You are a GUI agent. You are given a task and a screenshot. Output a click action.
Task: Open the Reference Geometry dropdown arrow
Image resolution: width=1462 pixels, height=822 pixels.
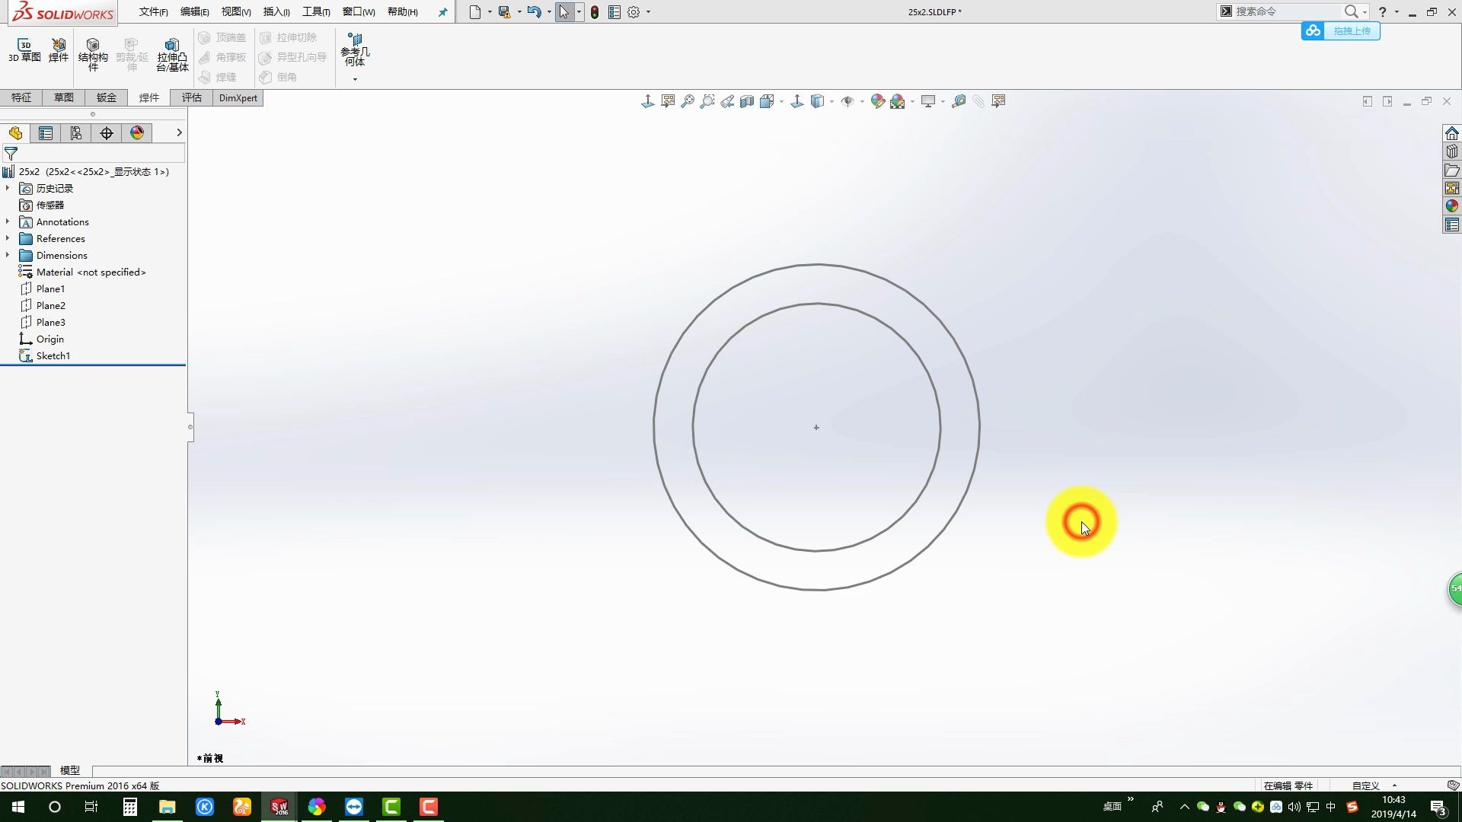355,79
